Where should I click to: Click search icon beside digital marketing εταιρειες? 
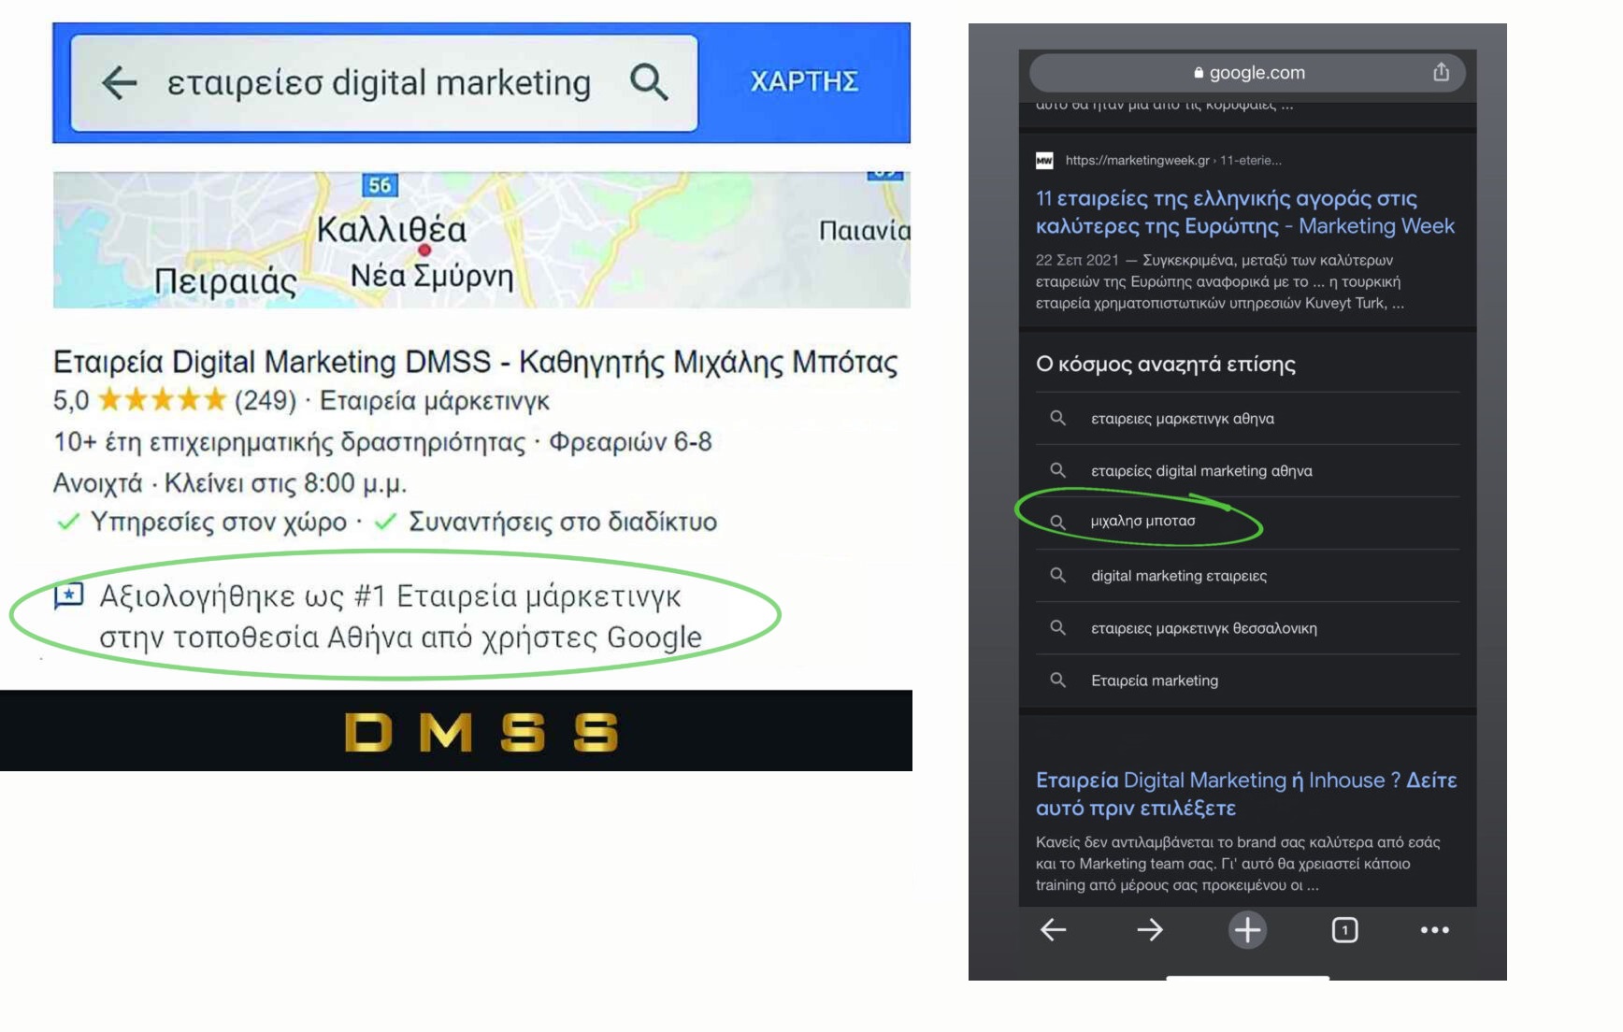pos(1057,575)
